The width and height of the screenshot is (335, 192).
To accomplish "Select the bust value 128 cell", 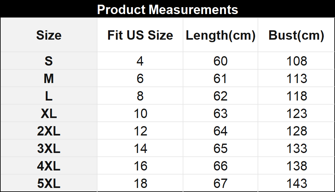I will pos(297,131).
